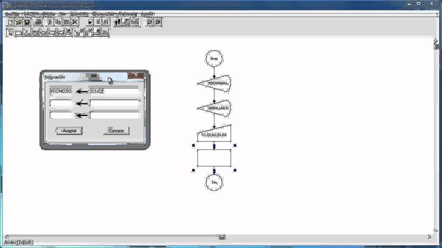The width and height of the screenshot is (442, 248).
Task: Cut the selection with the scissors icon
Action: point(49,22)
